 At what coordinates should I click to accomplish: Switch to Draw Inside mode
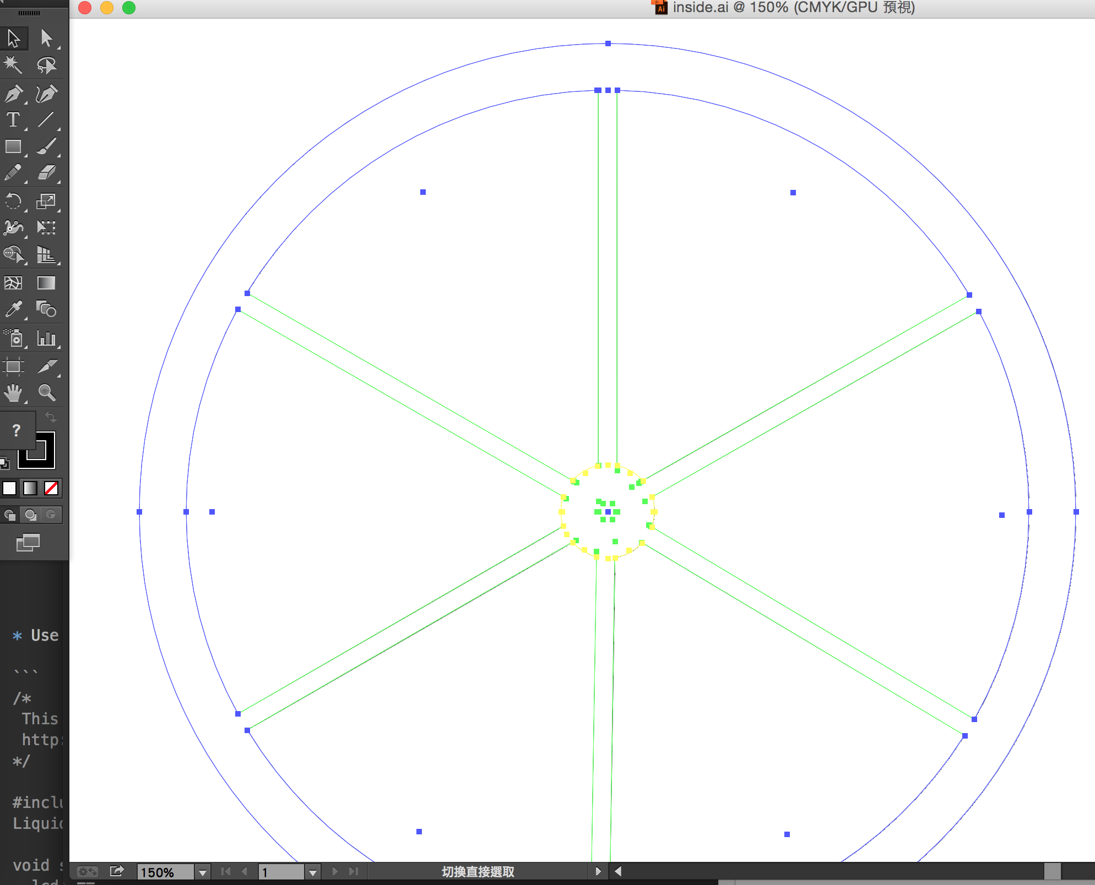[51, 515]
